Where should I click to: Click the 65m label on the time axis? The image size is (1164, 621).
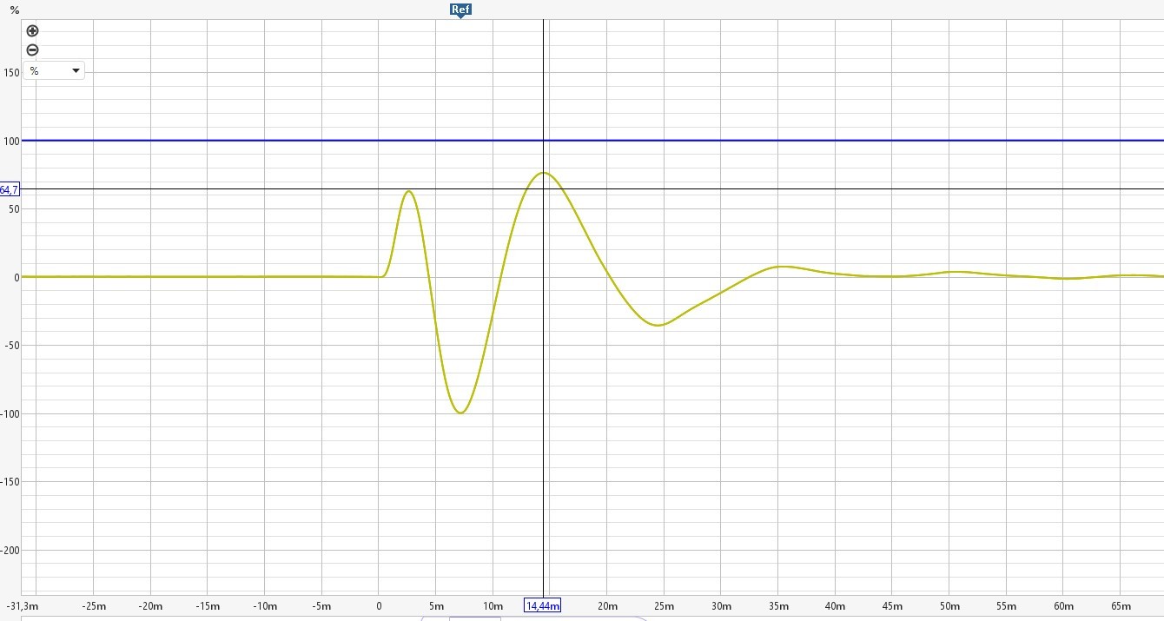(x=1121, y=605)
